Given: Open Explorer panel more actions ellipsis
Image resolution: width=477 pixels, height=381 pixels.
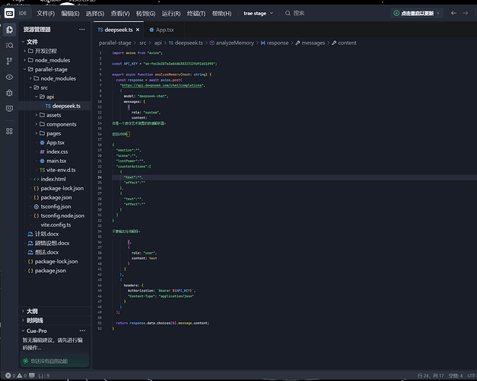Looking at the screenshot, I should [x=82, y=29].
